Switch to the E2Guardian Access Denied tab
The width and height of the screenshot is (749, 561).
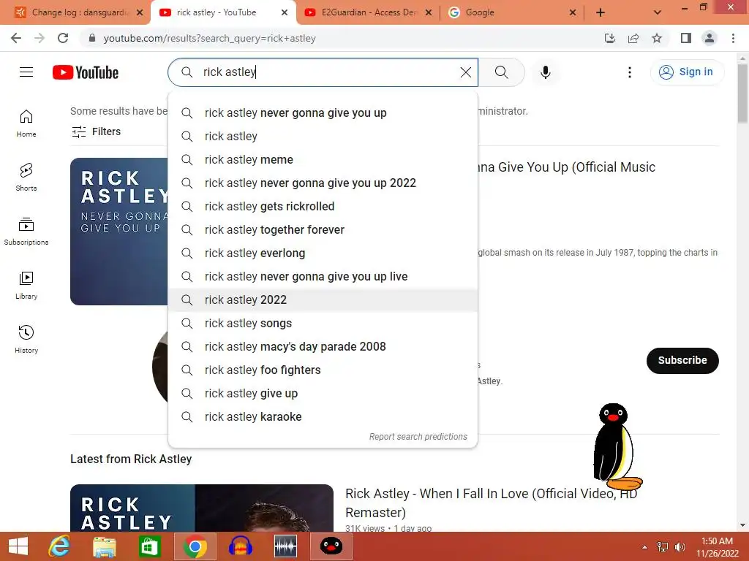point(369,12)
